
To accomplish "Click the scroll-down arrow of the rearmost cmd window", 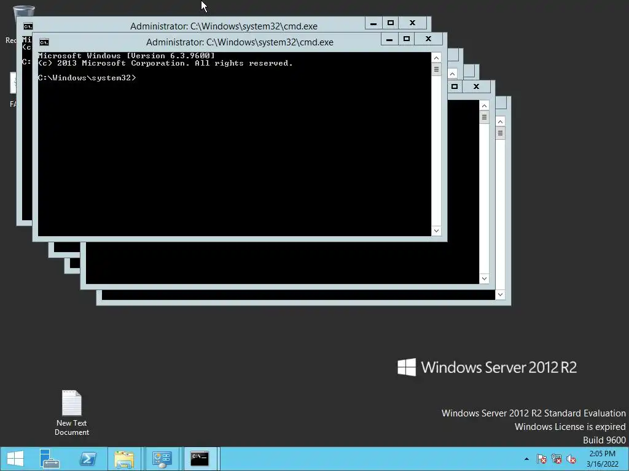I will 500,295.
